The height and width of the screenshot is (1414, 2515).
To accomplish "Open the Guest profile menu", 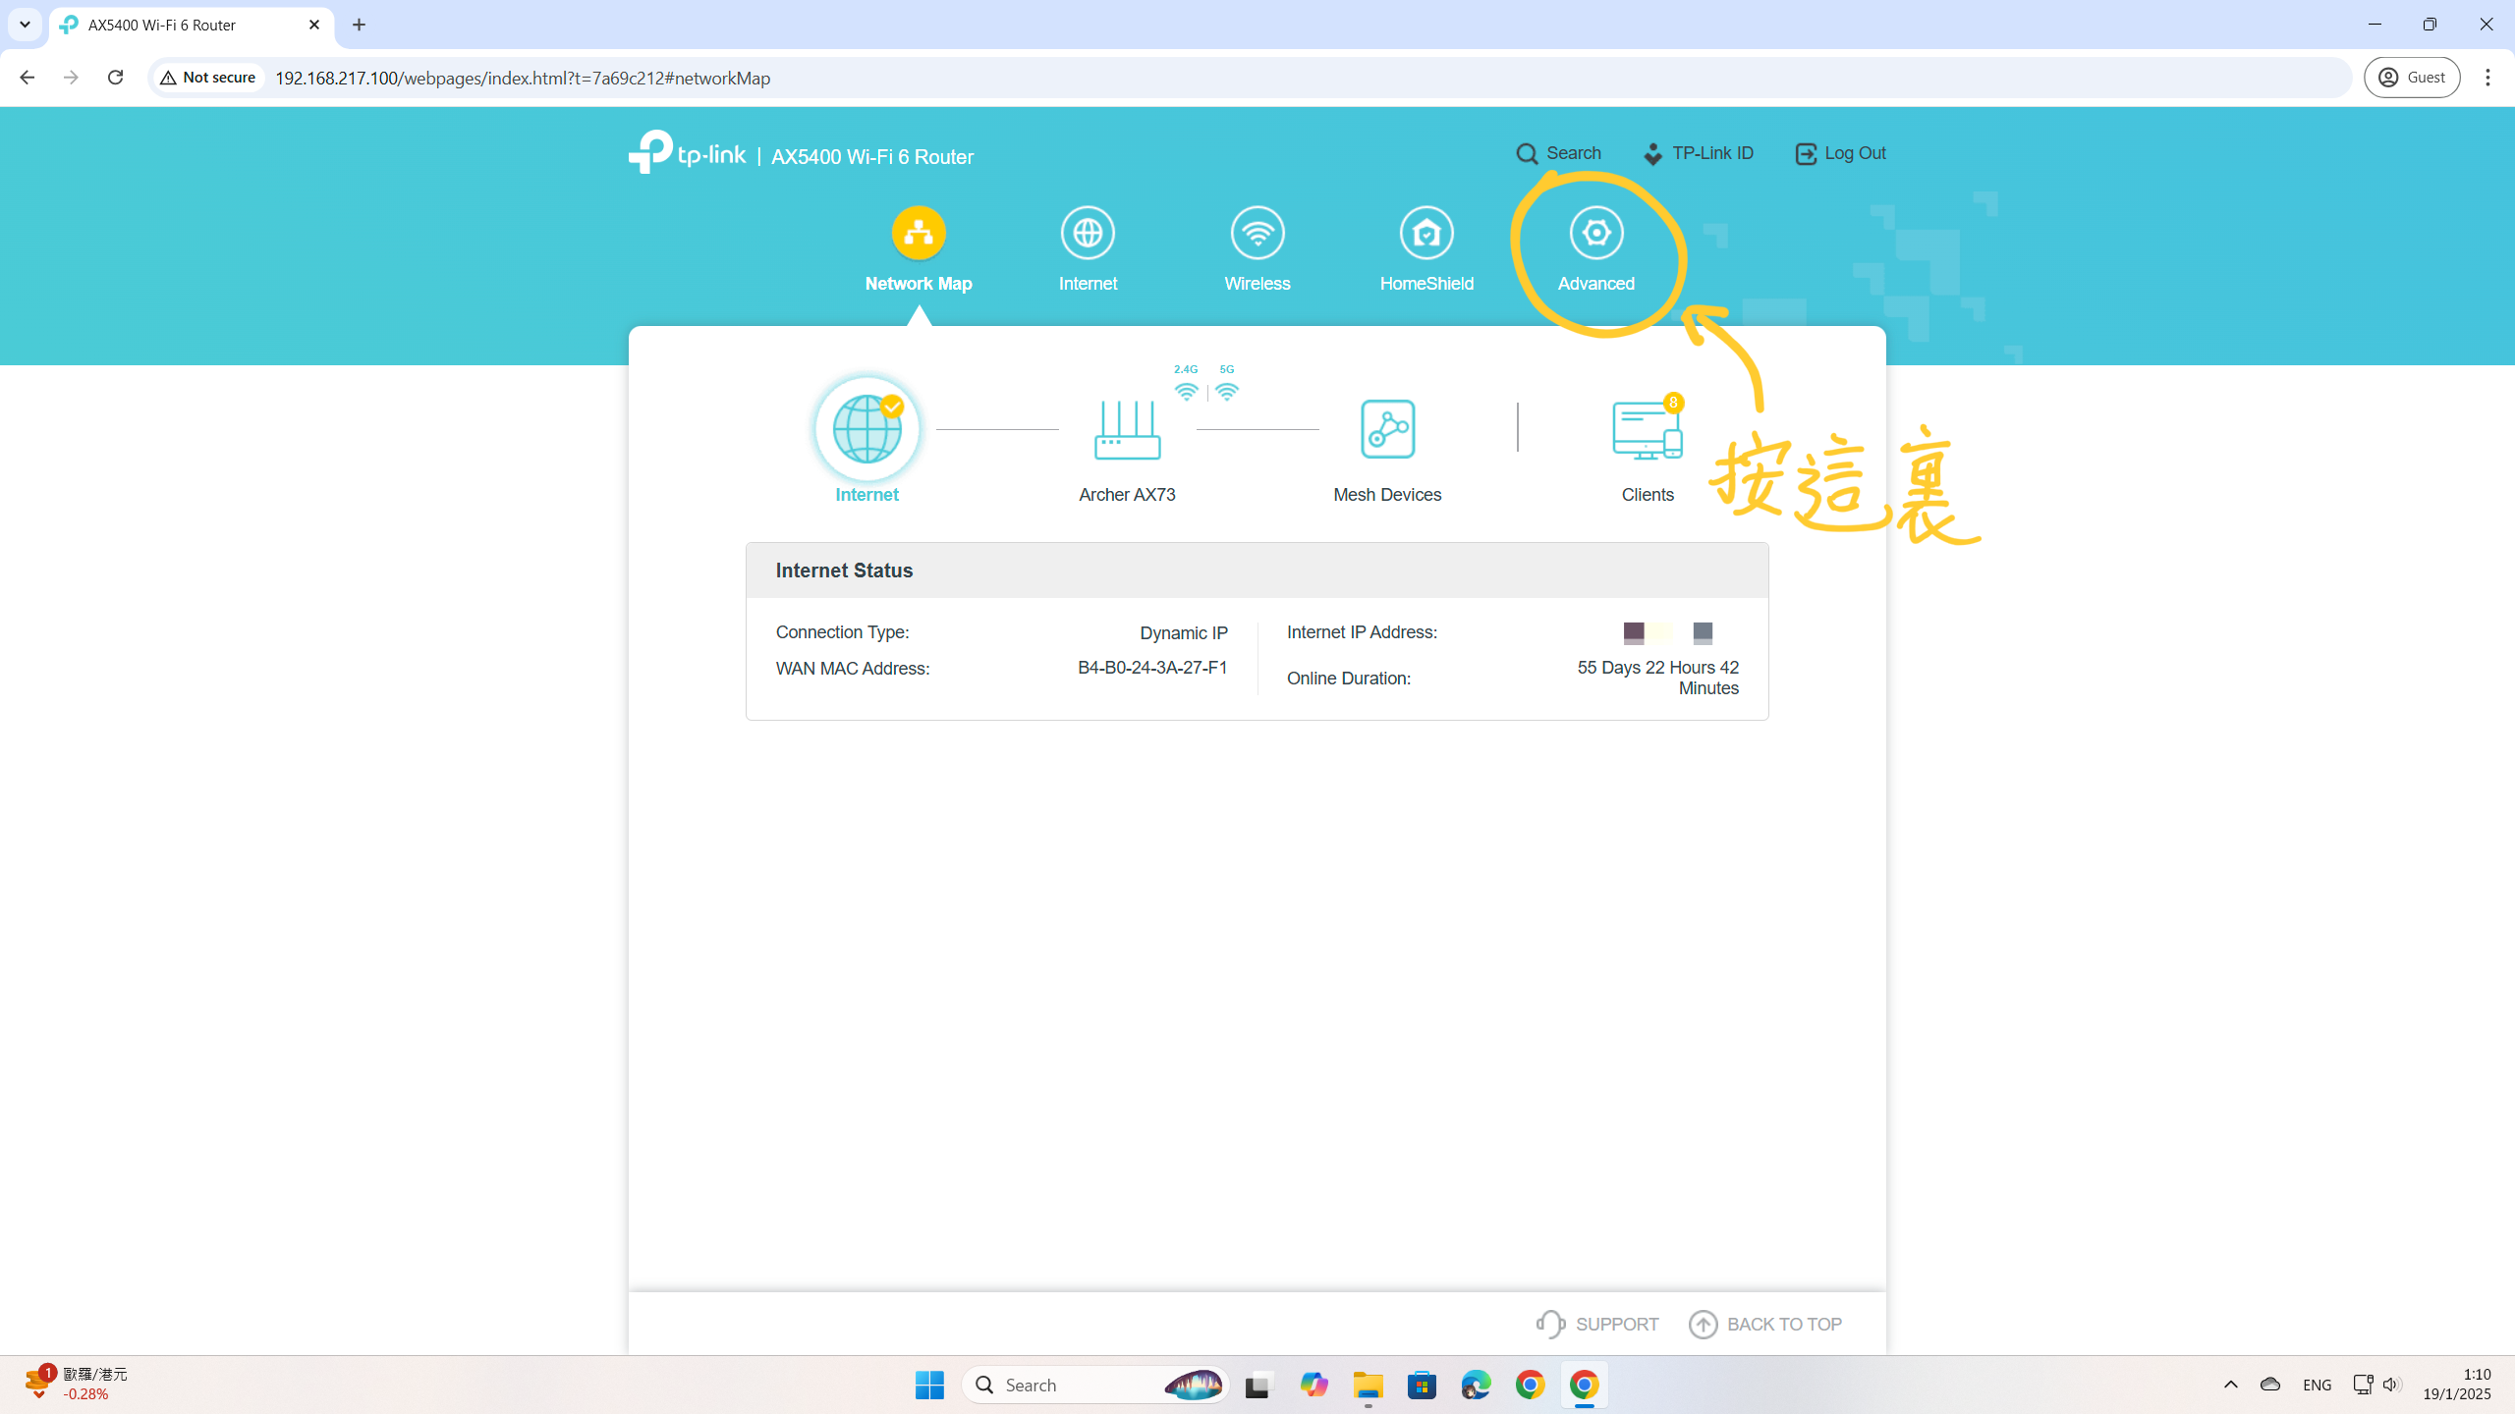I will [x=2412, y=78].
